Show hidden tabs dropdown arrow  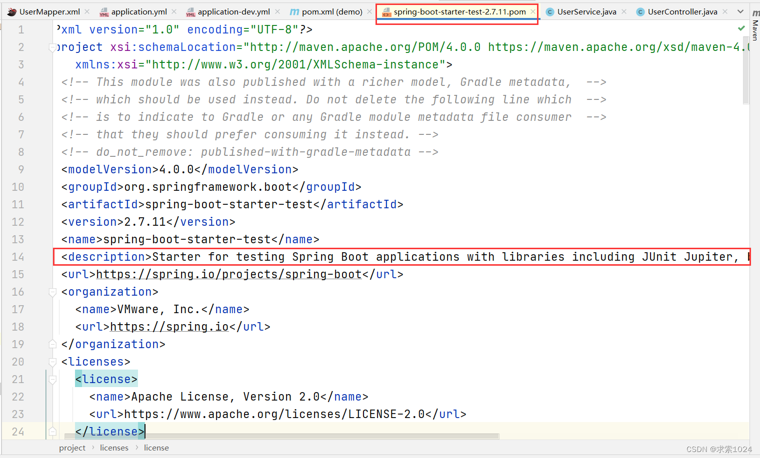(740, 11)
